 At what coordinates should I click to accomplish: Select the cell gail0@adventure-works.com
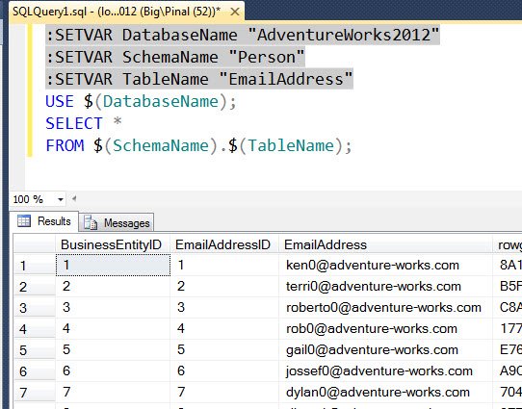click(x=385, y=349)
